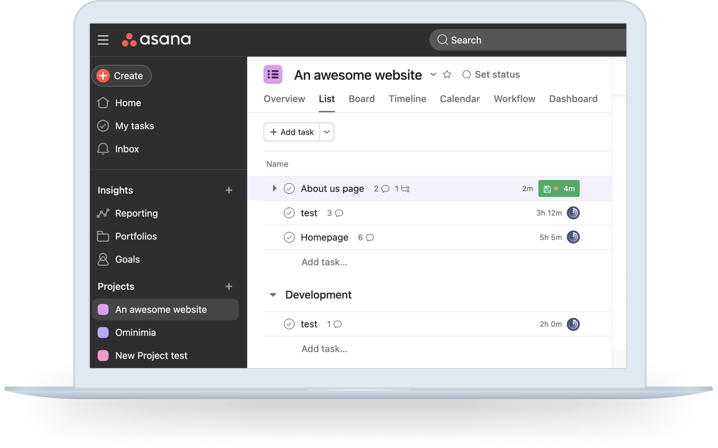Viewport: 718px width, 448px height.
Task: Open the hamburger menu in the top bar
Action: (x=103, y=40)
